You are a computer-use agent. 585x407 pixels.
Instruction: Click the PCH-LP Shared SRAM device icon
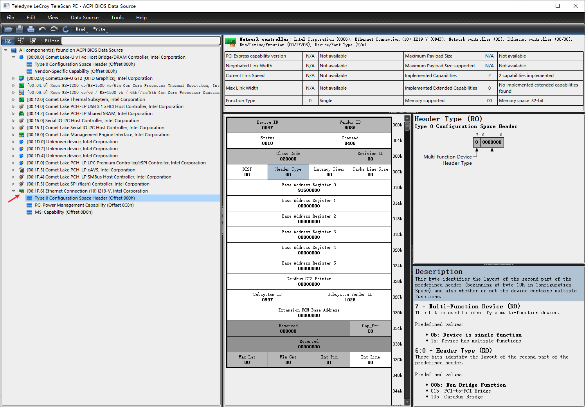pos(22,113)
